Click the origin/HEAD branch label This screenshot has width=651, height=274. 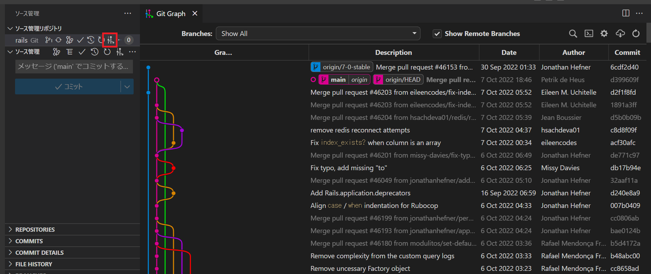coord(398,80)
